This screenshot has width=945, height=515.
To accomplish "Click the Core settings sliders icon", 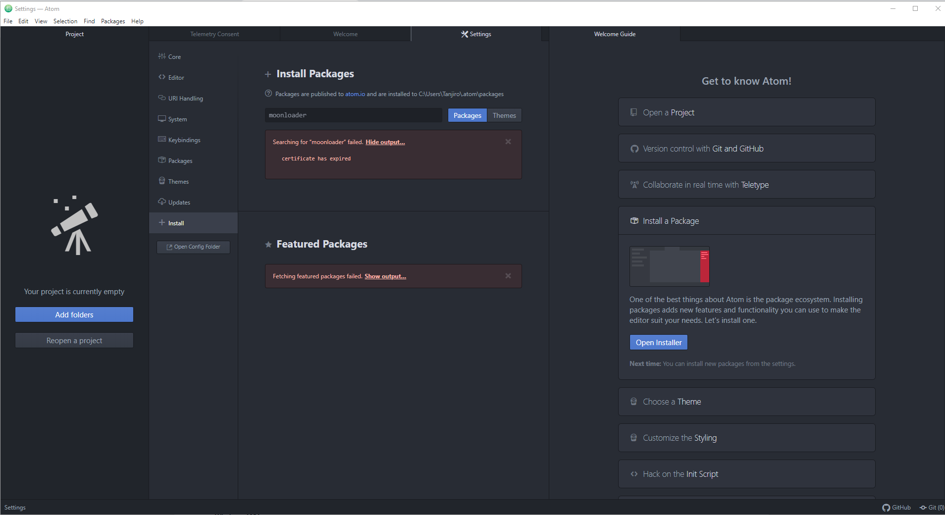I will pos(162,56).
